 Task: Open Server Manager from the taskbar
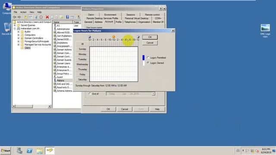pos(19,151)
